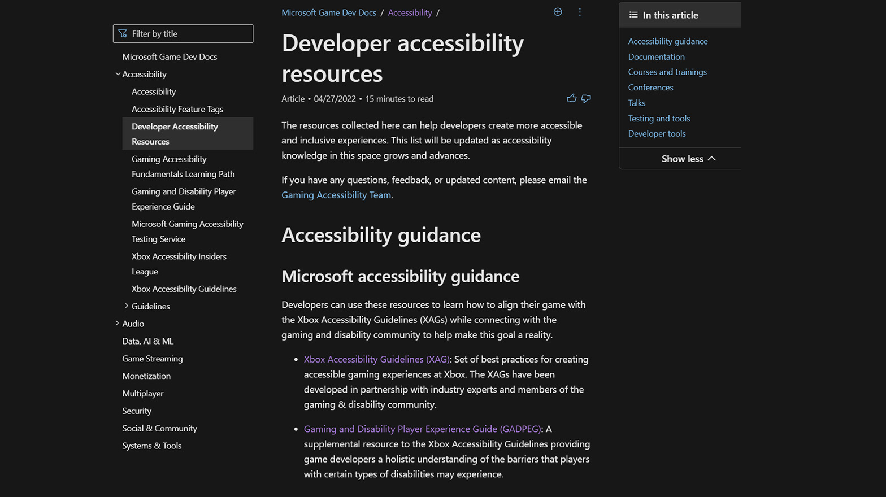Expand the Audio tree node
Viewport: 886px width, 497px height.
[x=118, y=324]
